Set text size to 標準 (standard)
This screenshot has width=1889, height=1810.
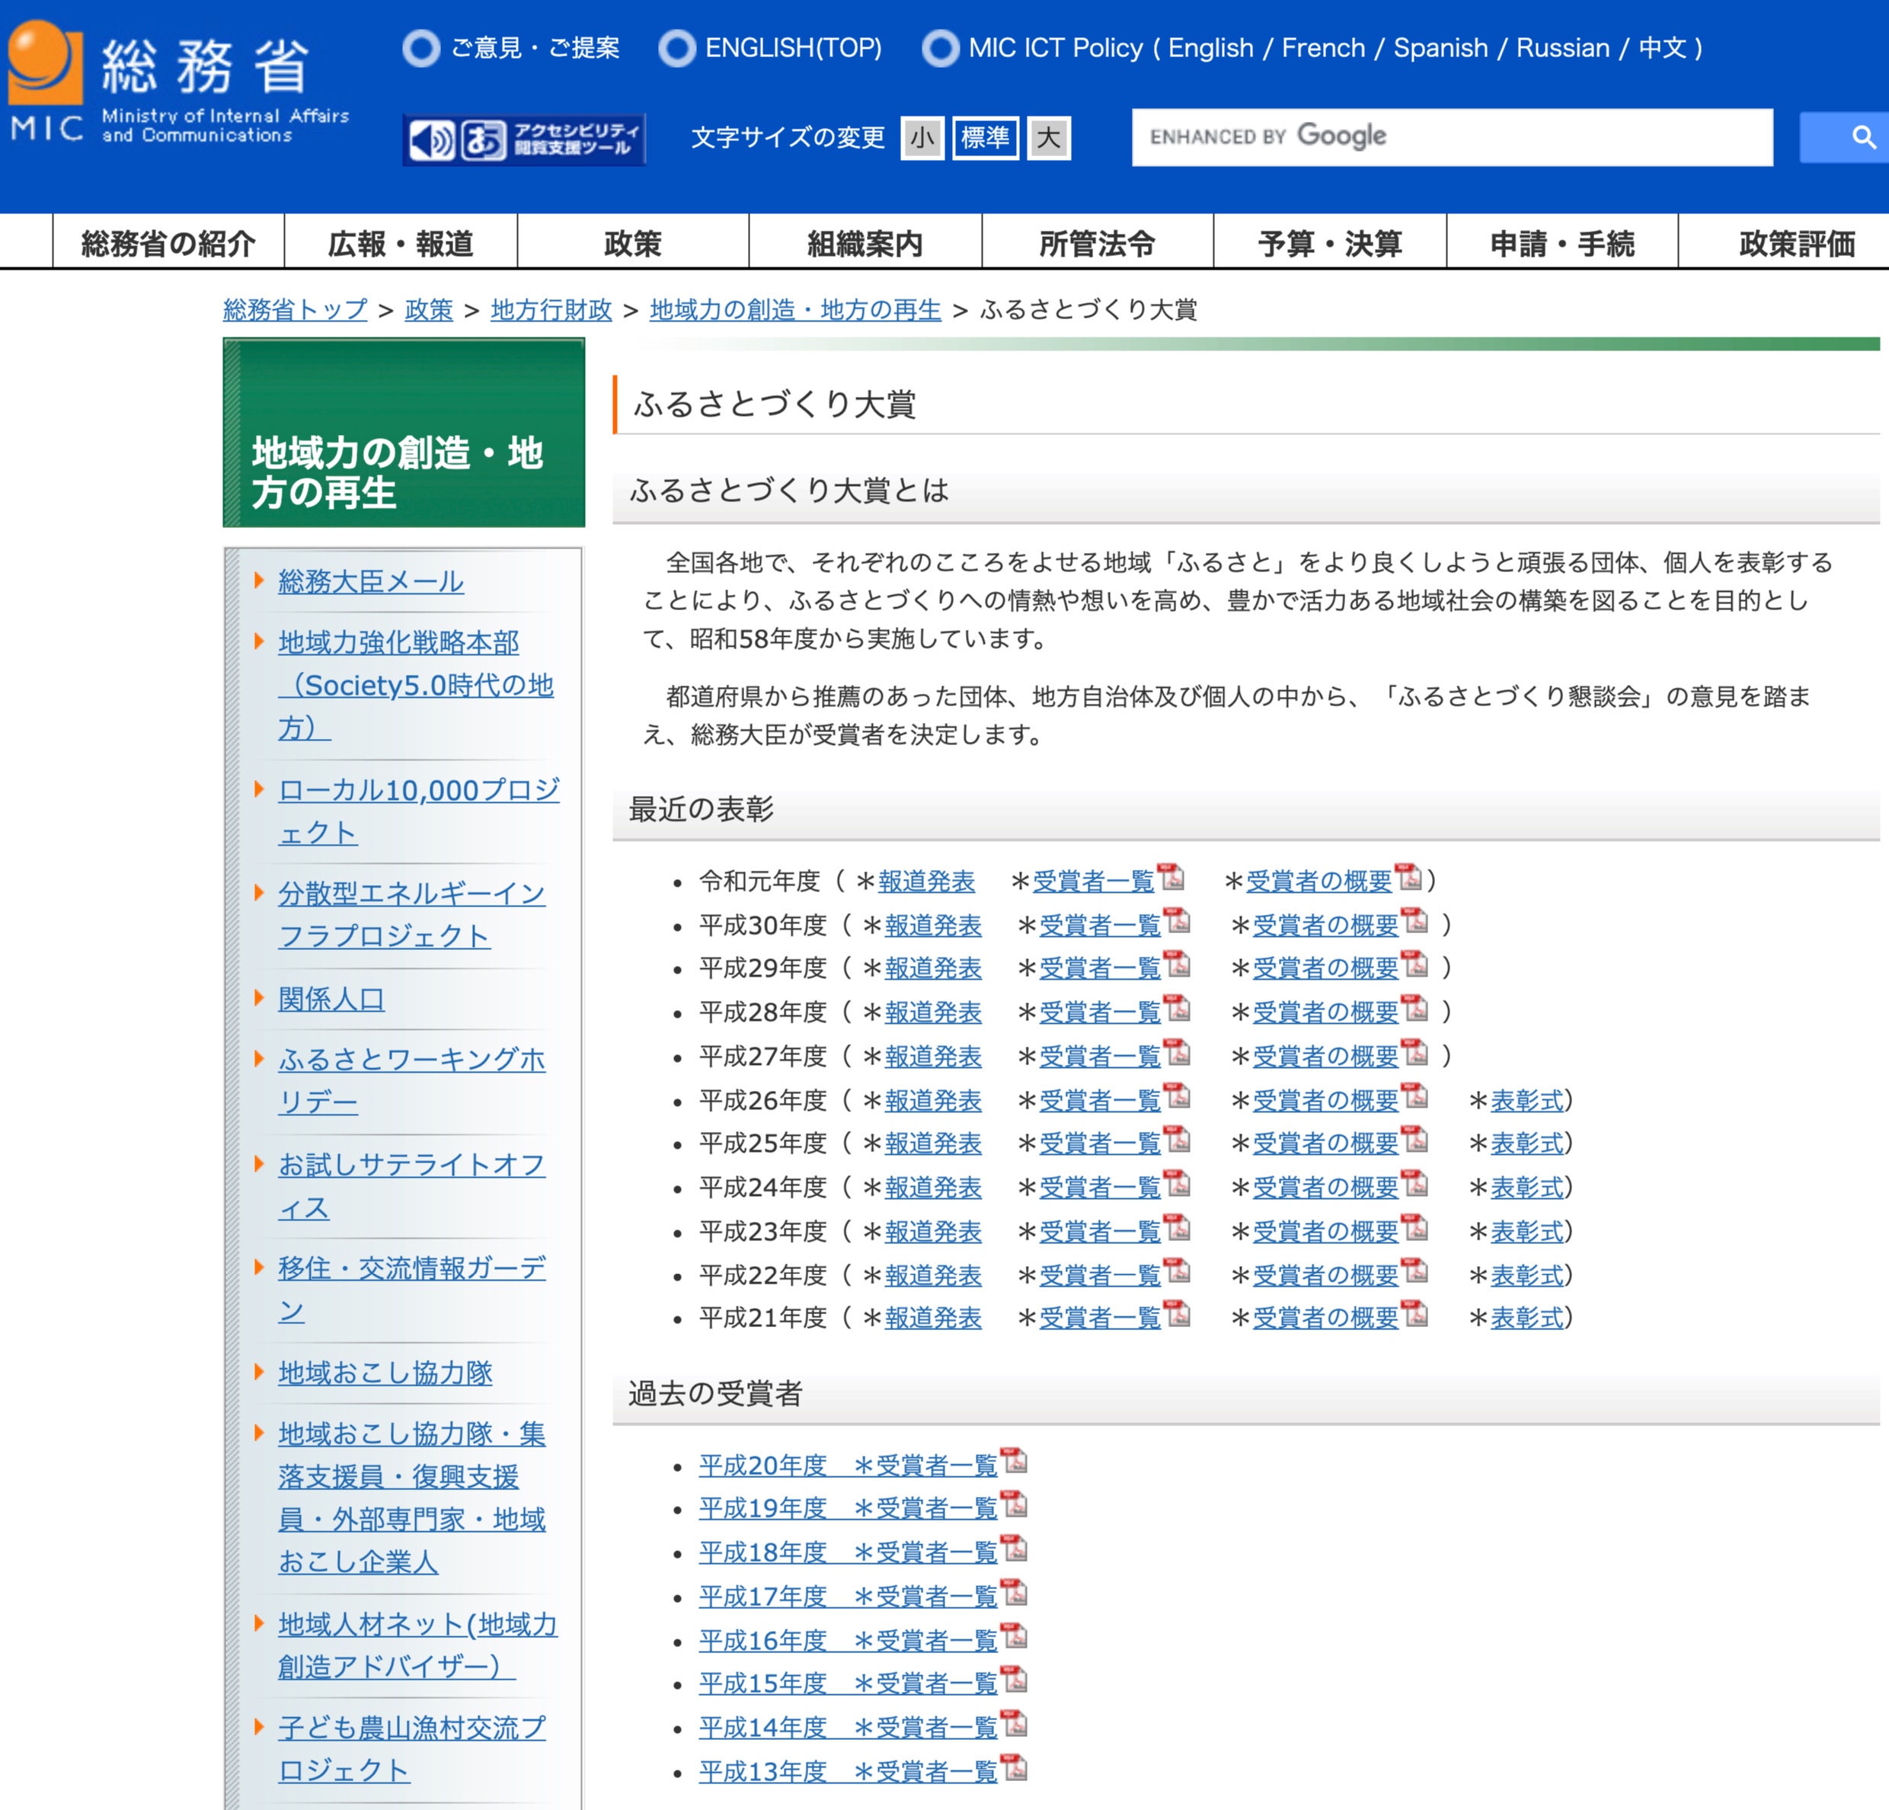coord(985,138)
